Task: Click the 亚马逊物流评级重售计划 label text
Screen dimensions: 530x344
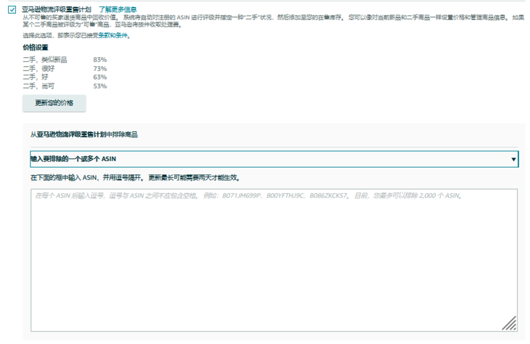Action: point(57,9)
